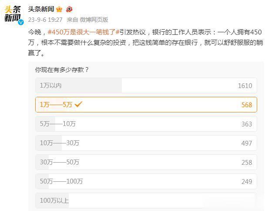This screenshot has width=265, height=211.
Task: Click the gold crown membership icon
Action: pyautogui.click(x=59, y=9)
